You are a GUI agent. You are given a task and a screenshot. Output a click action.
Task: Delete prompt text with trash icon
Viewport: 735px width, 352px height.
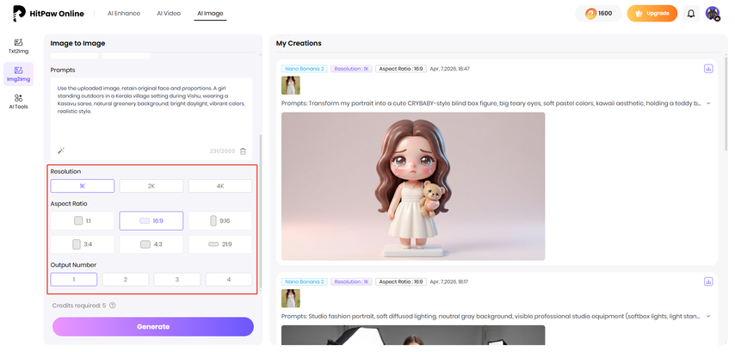[x=243, y=151]
